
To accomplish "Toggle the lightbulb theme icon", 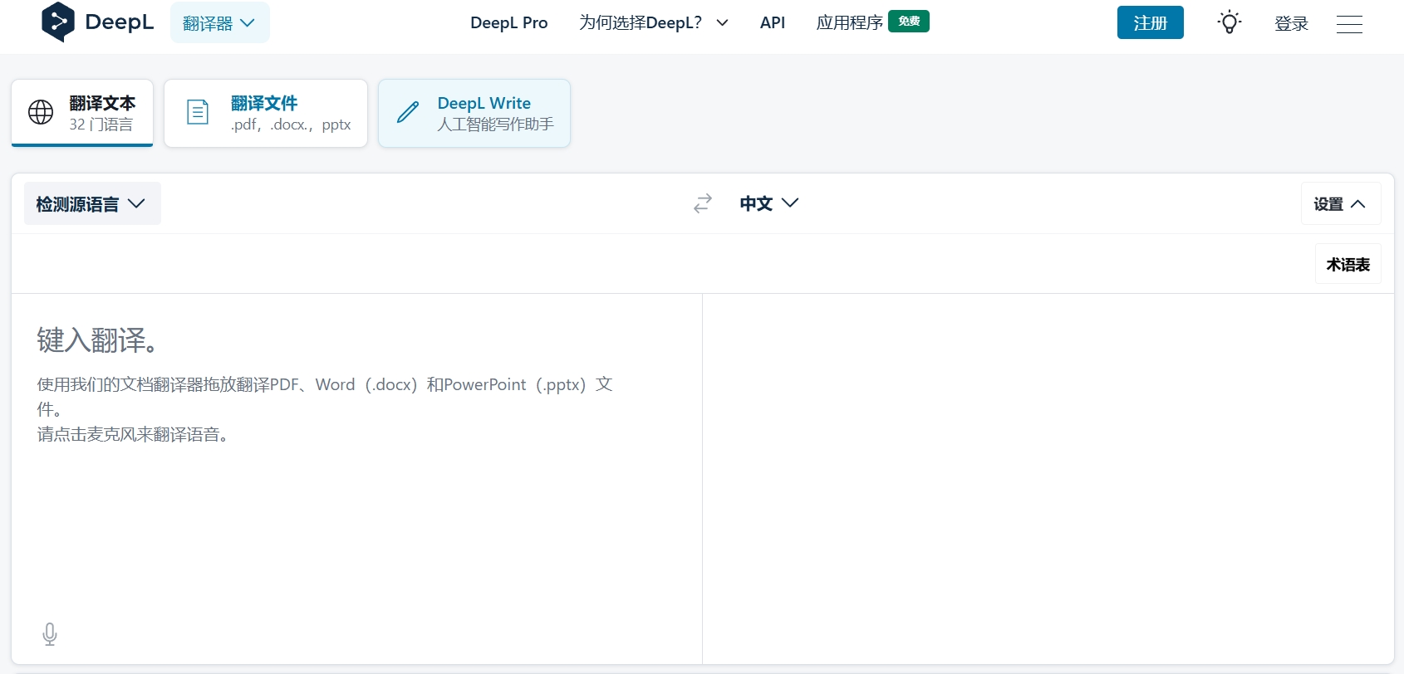I will tap(1230, 22).
